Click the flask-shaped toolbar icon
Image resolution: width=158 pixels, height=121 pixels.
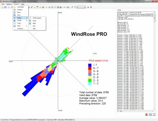34,7
